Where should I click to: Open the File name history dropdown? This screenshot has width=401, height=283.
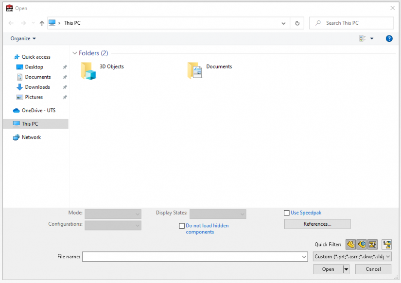point(304,257)
